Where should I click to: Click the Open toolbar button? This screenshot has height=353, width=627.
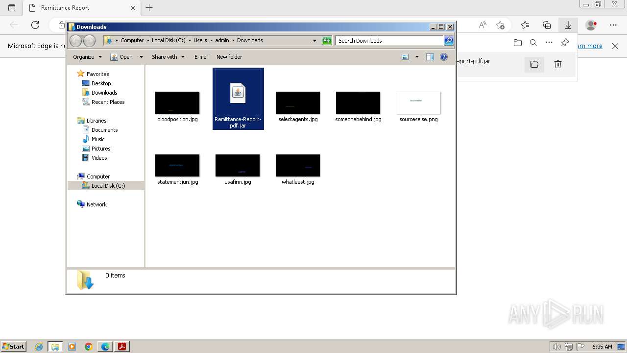pos(122,57)
